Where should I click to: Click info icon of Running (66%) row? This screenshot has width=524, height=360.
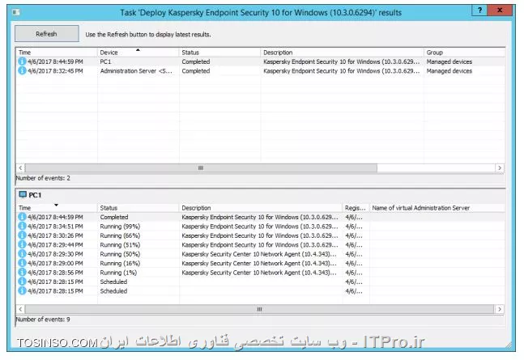(x=22, y=235)
